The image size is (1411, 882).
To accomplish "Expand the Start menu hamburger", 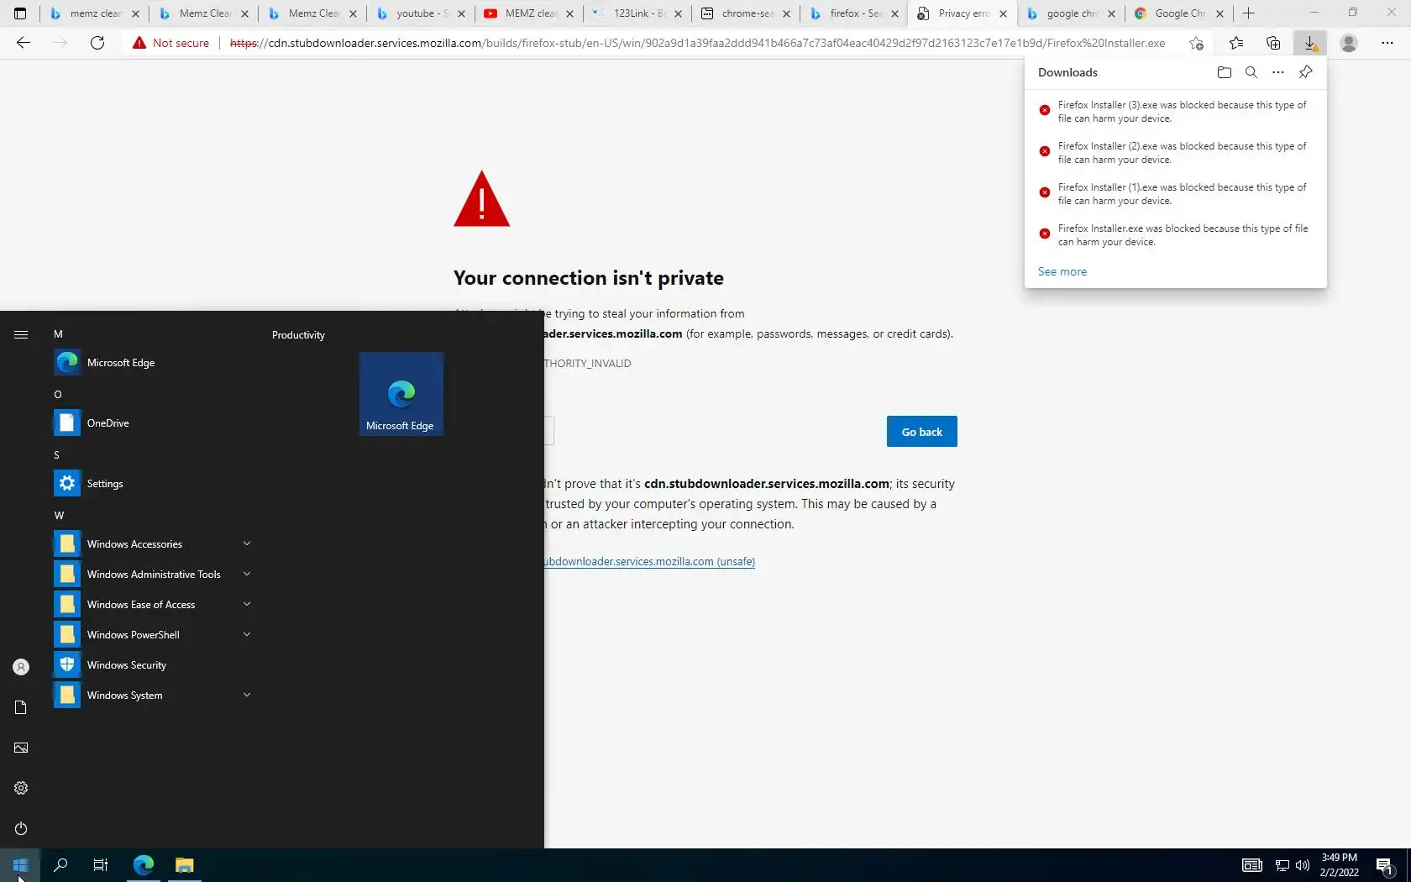I will click(21, 334).
